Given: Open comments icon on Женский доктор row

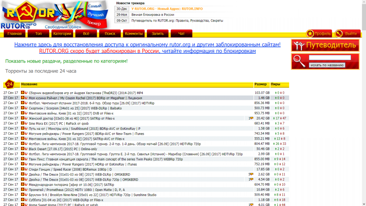Looking at the screenshot, I should click(x=252, y=118).
